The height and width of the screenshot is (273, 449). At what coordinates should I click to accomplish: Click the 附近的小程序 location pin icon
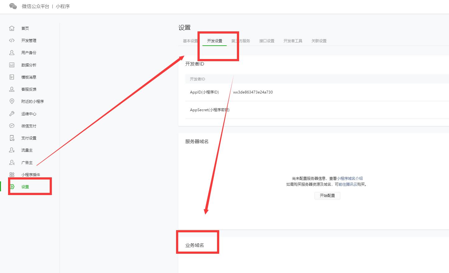(x=12, y=101)
